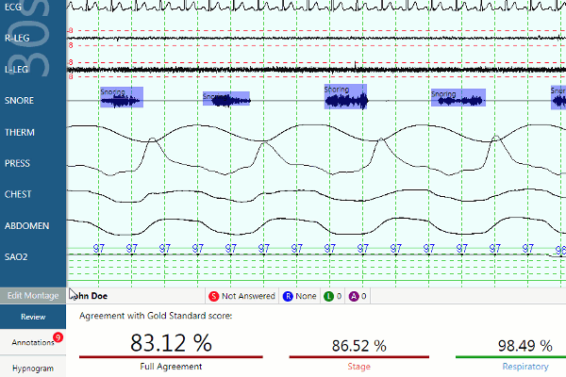Click the red S Not Answered indicator
Viewport: 566px width, 377px height.
[x=214, y=296]
